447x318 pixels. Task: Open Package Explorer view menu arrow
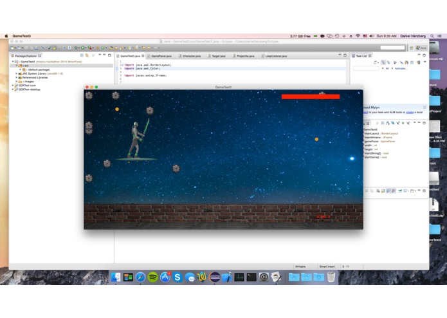point(100,55)
